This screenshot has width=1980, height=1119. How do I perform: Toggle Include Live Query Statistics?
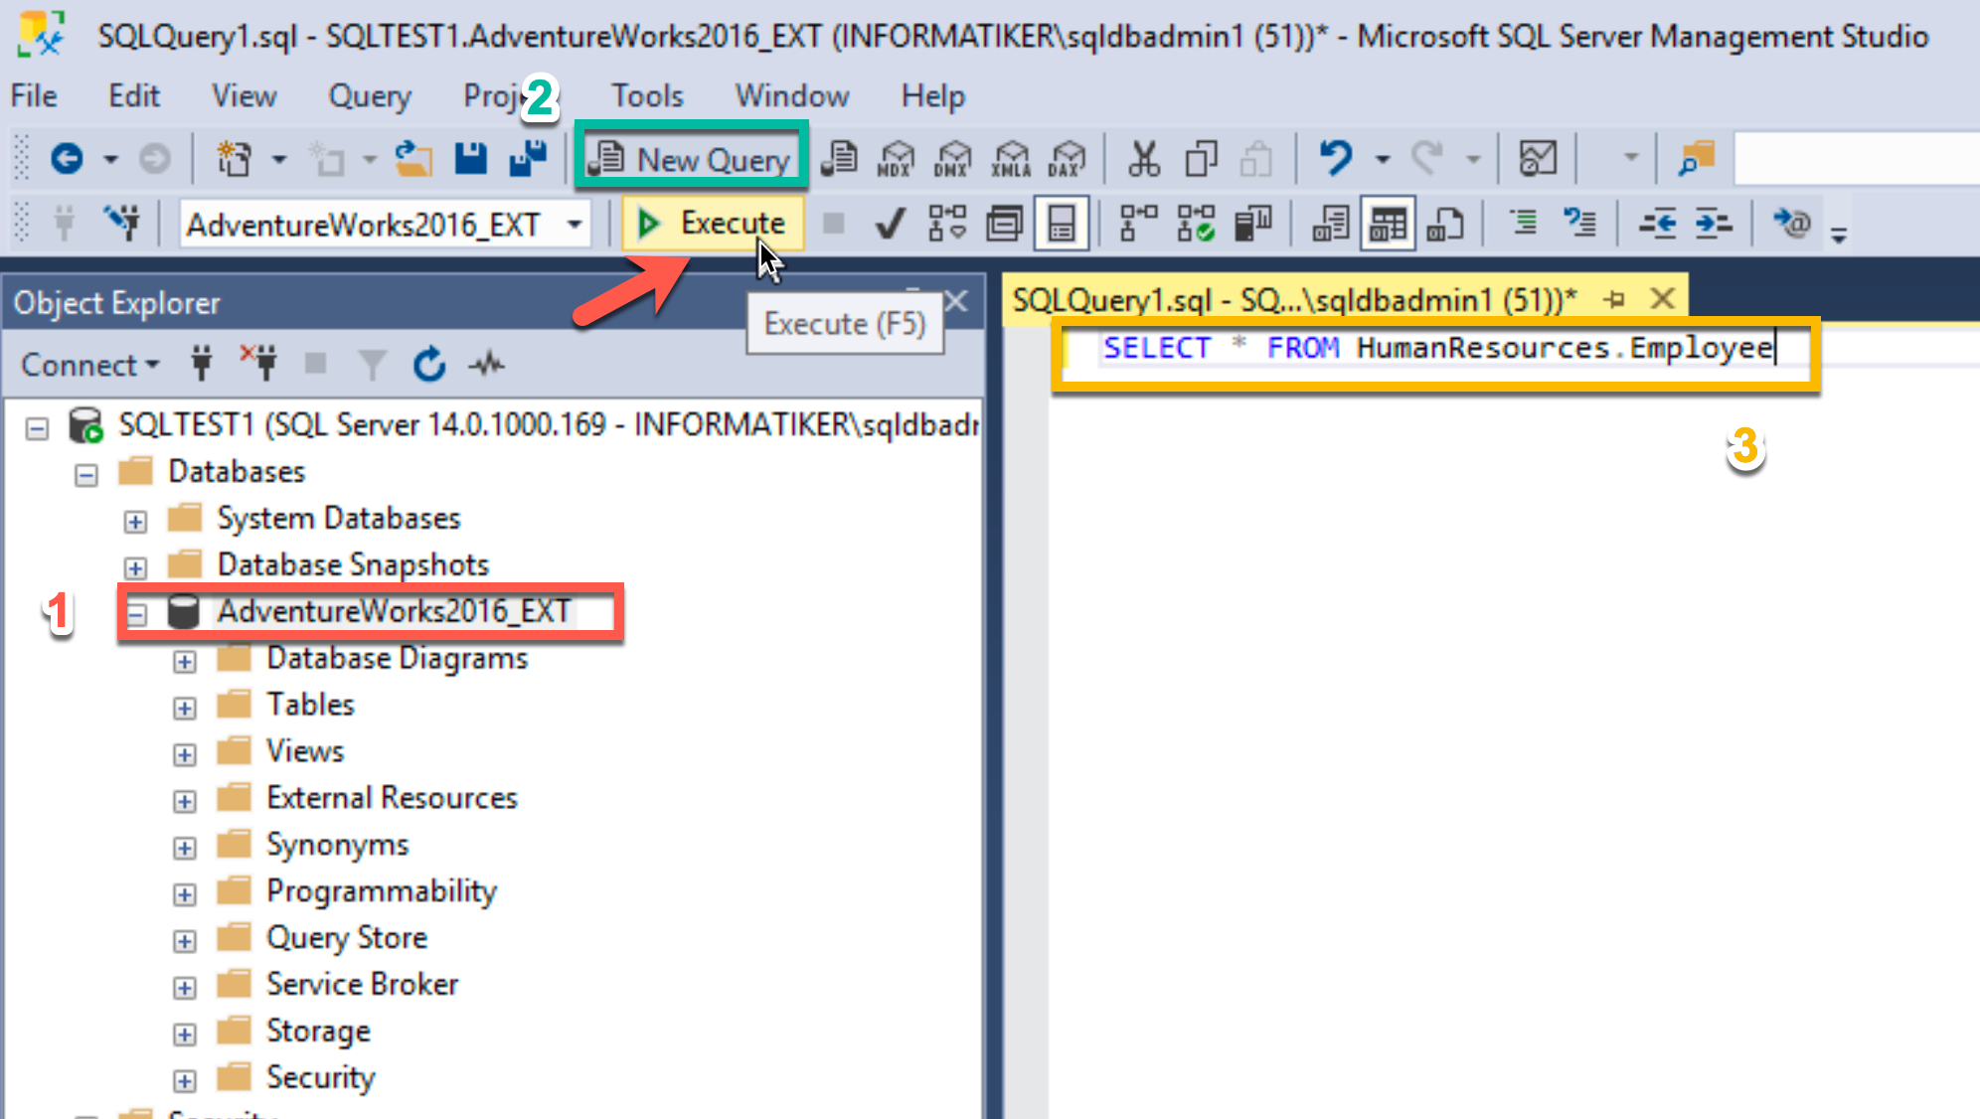1195,223
